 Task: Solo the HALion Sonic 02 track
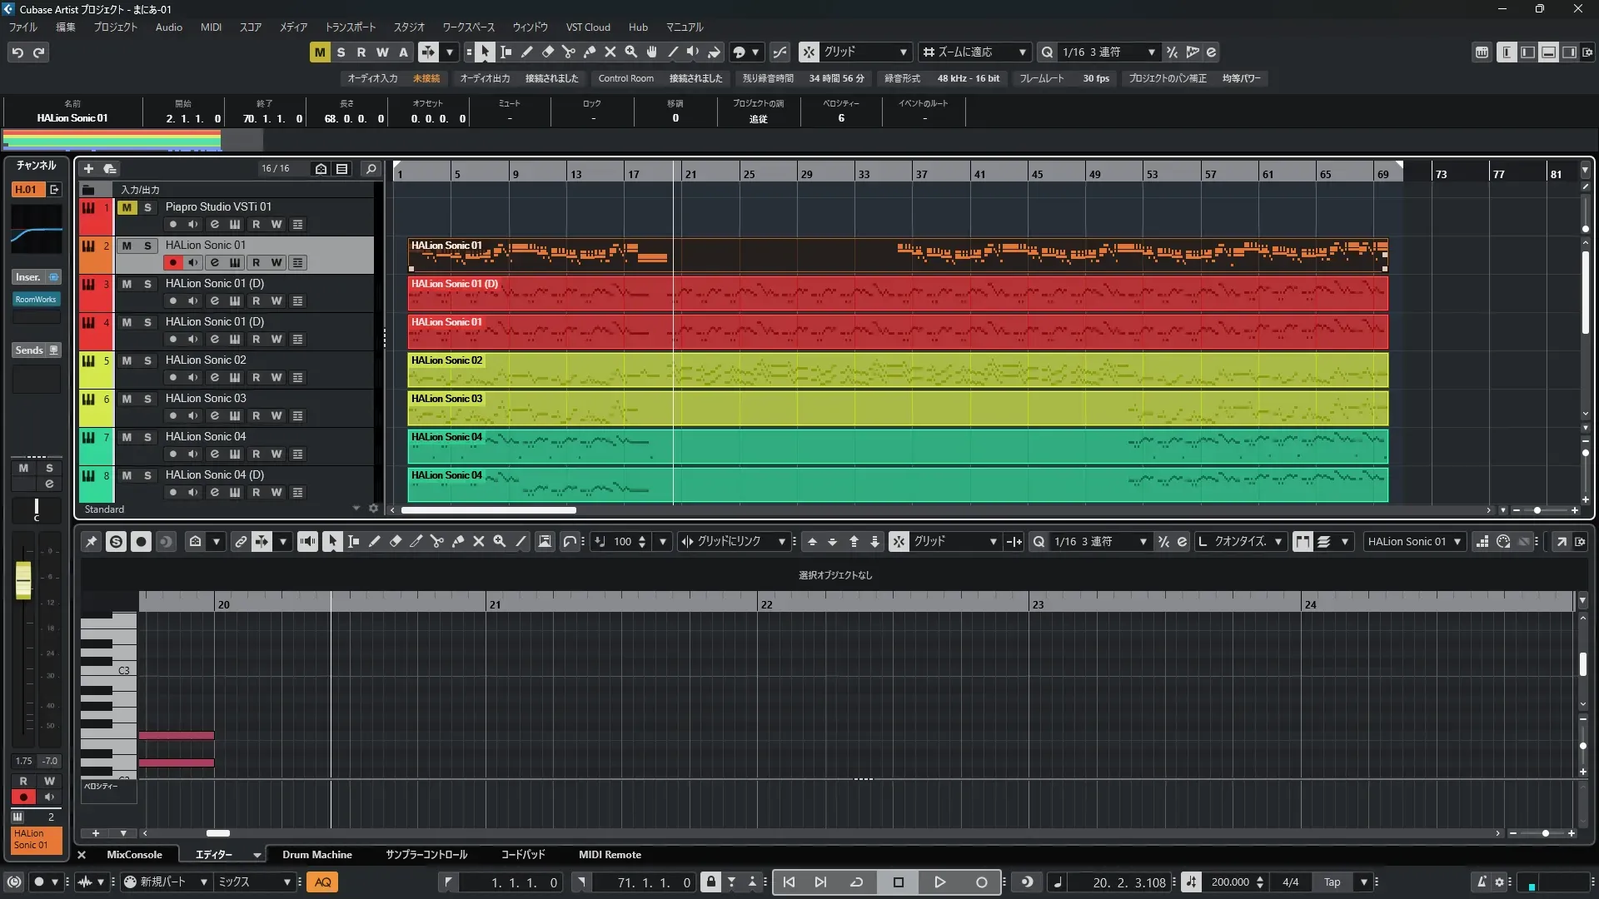click(147, 360)
